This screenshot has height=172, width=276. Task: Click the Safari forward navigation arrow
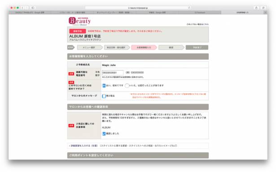(27, 8)
